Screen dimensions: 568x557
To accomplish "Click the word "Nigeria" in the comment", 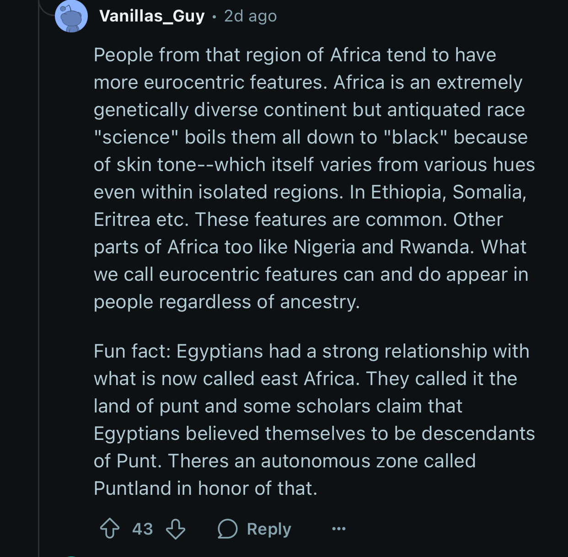I will [x=324, y=247].
